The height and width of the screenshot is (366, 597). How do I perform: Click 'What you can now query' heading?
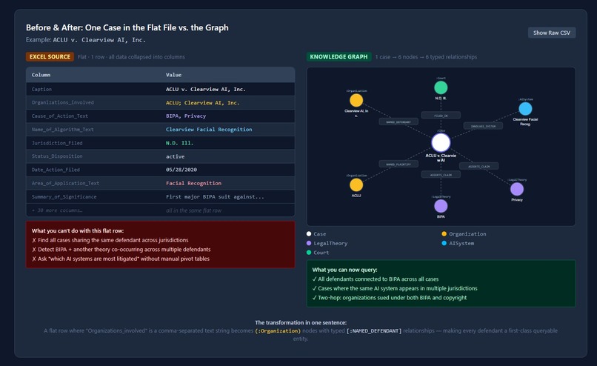pyautogui.click(x=344, y=270)
